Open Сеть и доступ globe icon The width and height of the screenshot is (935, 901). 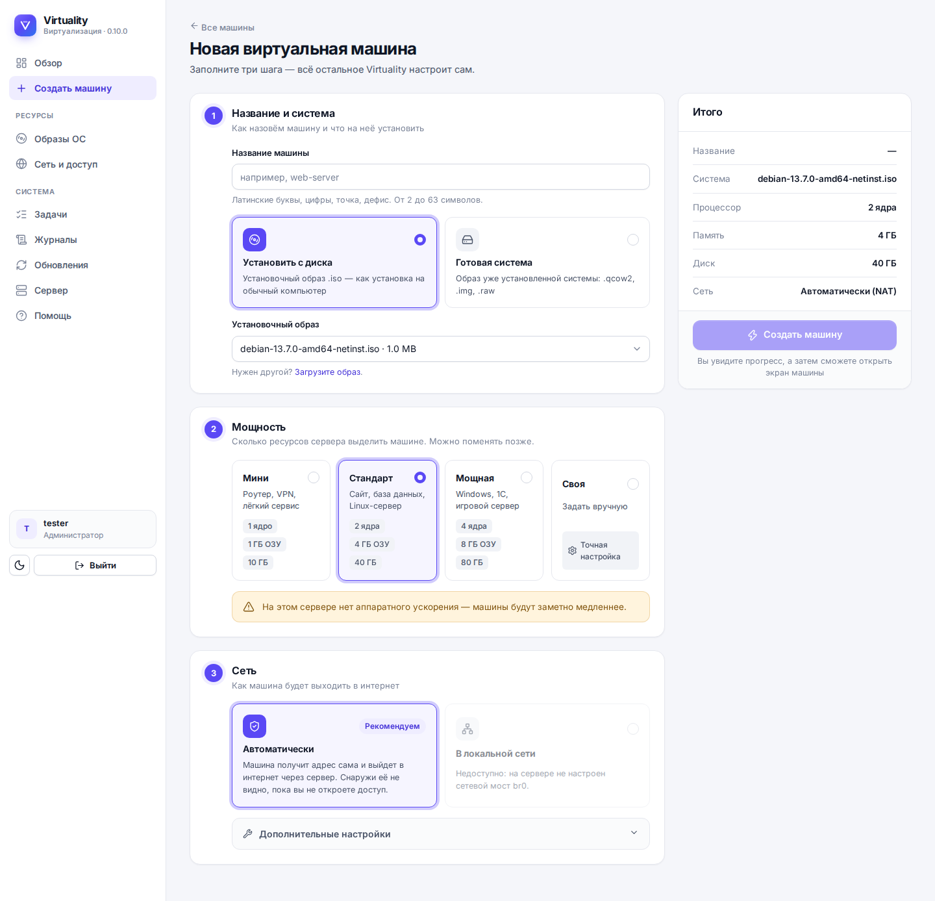pyautogui.click(x=21, y=164)
